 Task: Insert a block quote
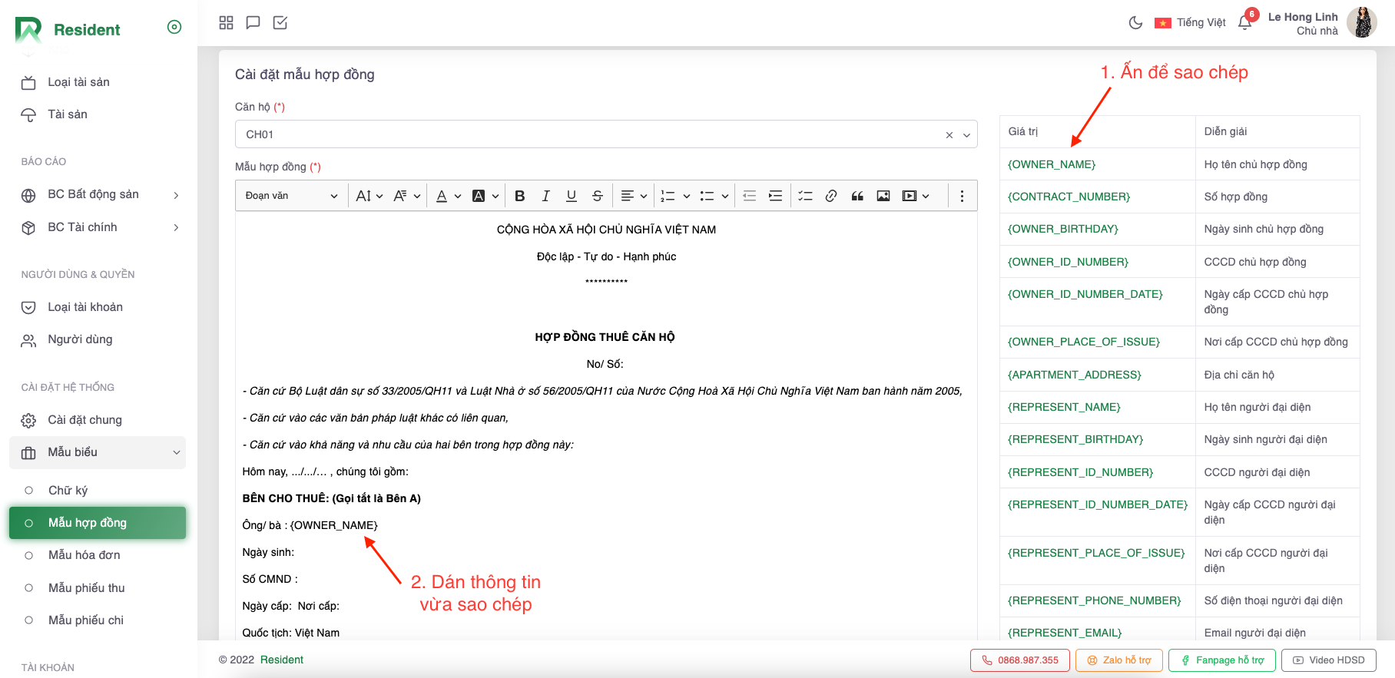(x=857, y=196)
